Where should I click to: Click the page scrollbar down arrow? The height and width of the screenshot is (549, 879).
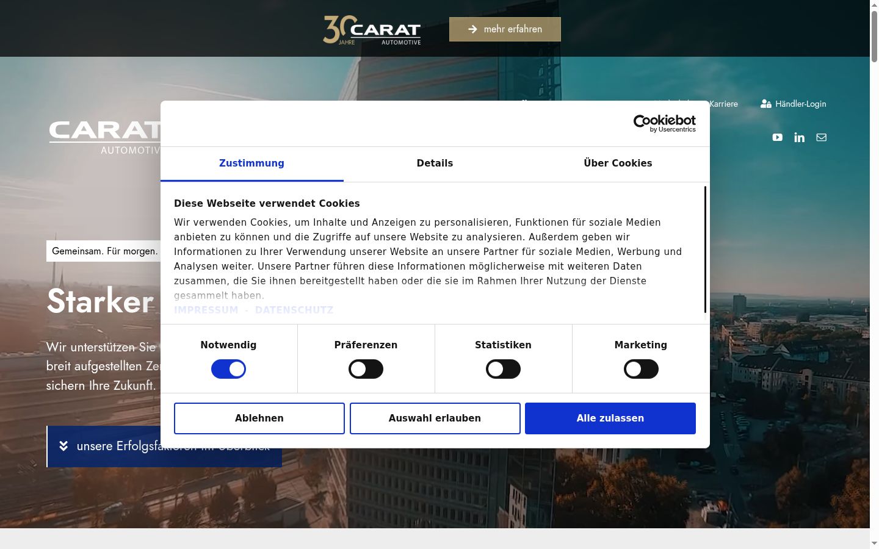[x=874, y=543]
